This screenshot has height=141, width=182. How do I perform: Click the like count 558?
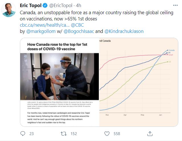point(117,133)
